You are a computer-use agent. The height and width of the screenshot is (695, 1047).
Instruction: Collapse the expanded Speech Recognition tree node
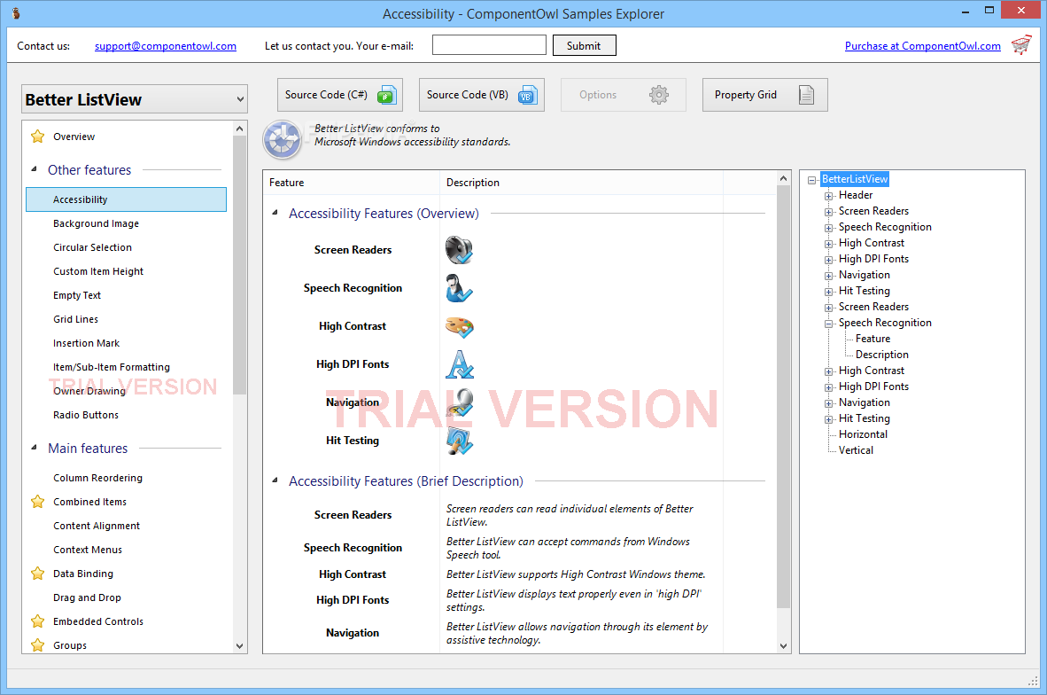coord(828,324)
